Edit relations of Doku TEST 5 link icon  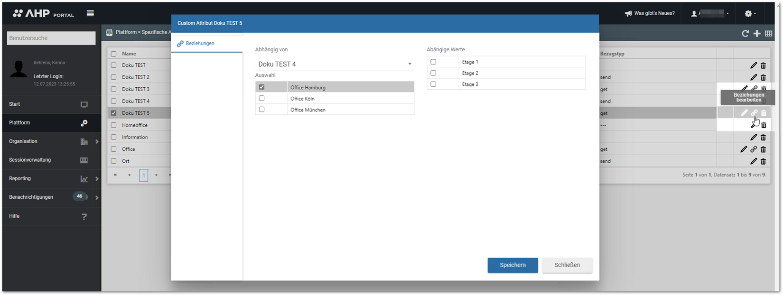[754, 113]
